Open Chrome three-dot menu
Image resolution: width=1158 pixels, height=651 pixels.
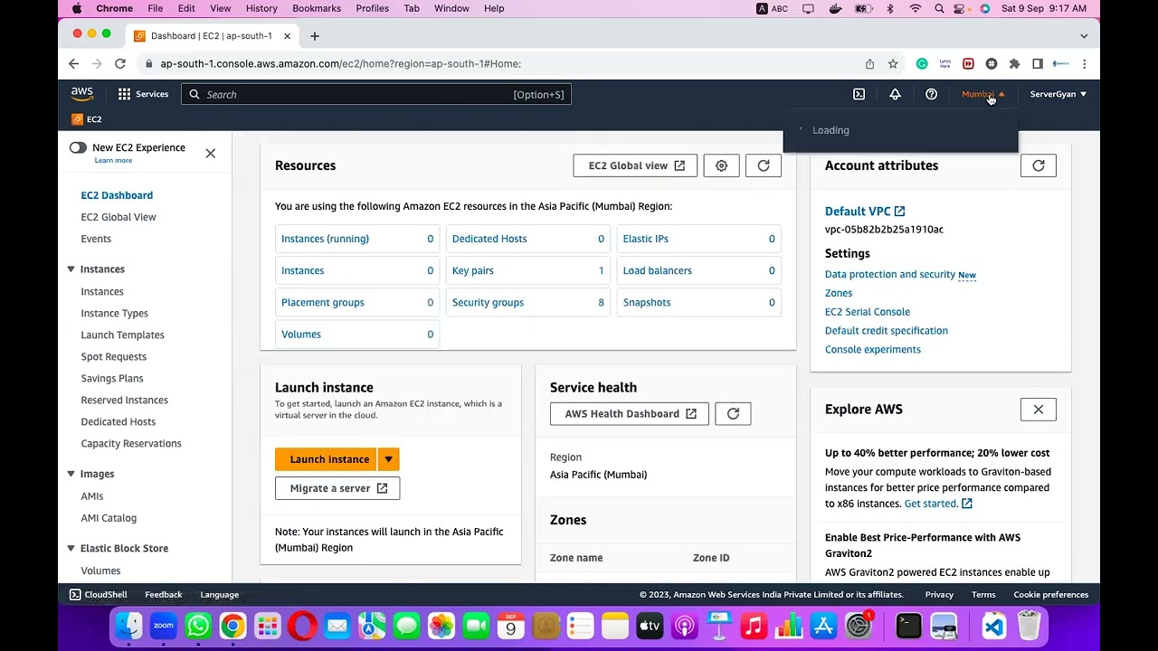(1084, 63)
